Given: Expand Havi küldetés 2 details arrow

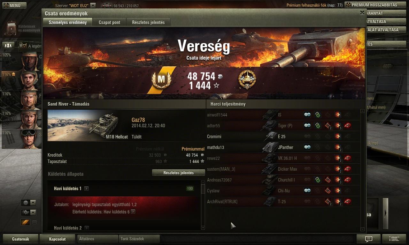Looking at the screenshot, I should click(x=86, y=228).
